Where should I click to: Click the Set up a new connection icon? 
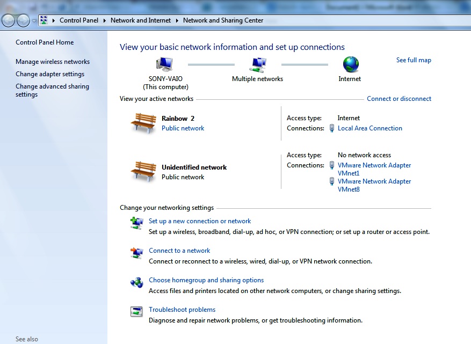pyautogui.click(x=136, y=221)
